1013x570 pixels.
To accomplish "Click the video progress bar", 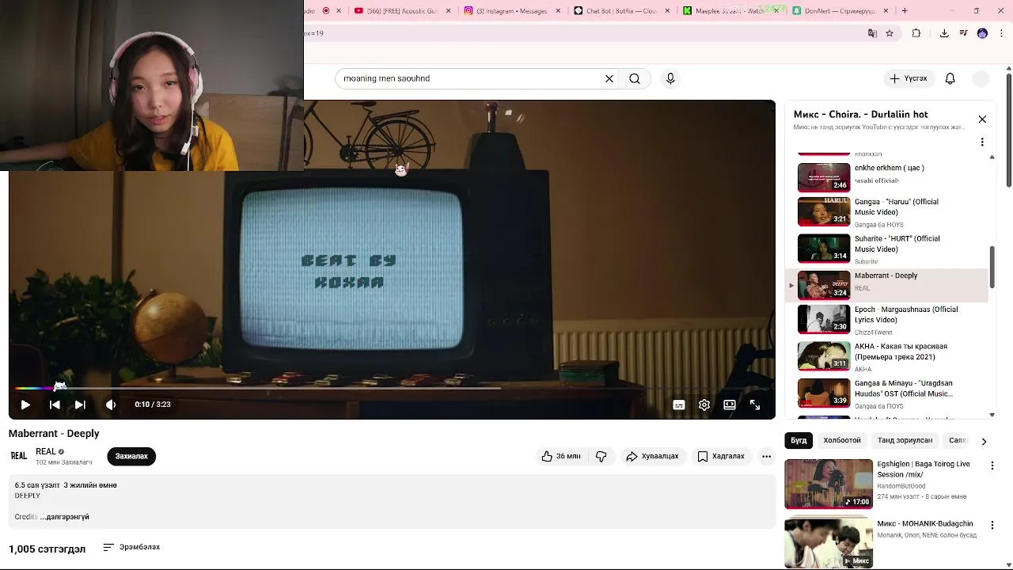I will click(x=392, y=388).
